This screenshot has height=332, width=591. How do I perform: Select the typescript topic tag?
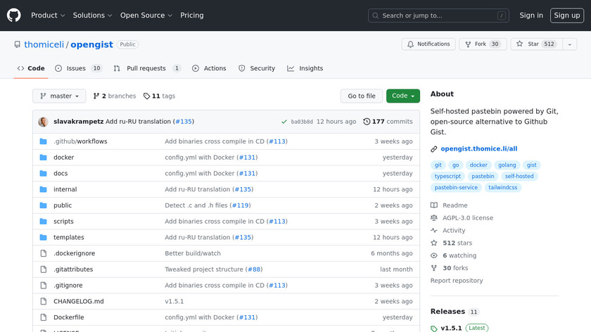pyautogui.click(x=447, y=177)
